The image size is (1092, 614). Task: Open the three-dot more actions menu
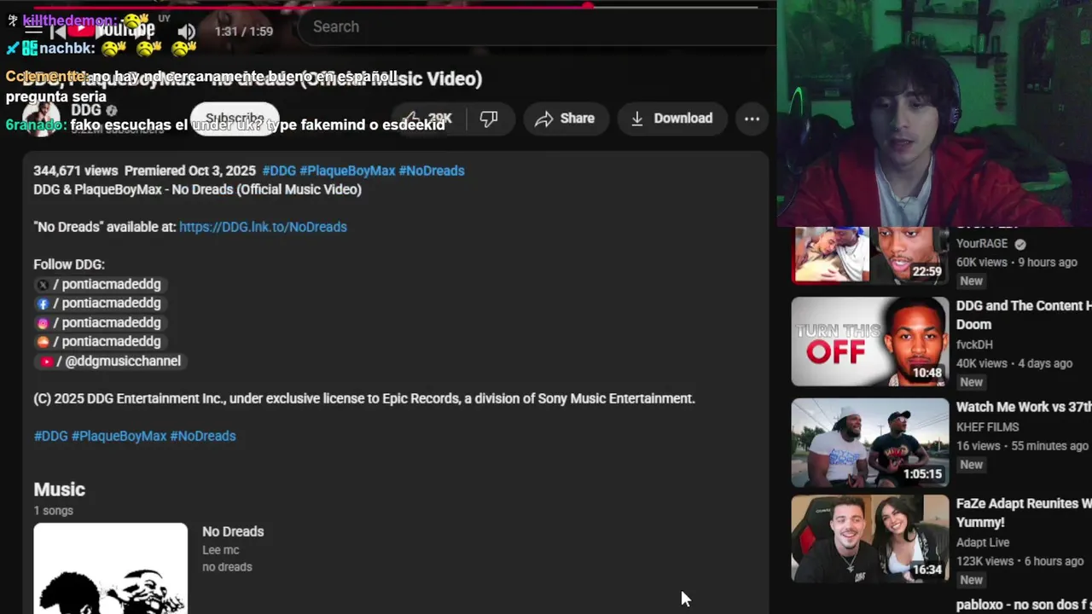pos(752,119)
